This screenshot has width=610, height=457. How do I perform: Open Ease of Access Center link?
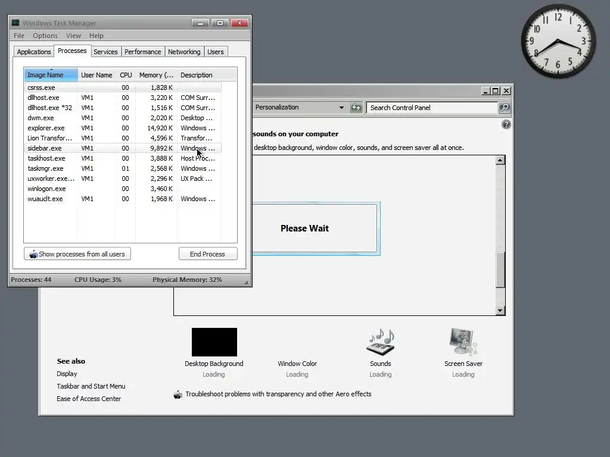point(89,399)
